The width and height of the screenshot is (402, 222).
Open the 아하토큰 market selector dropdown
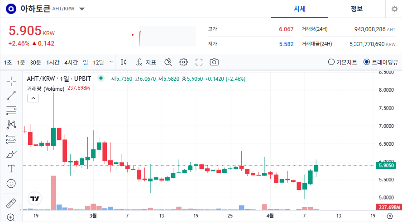(x=82, y=9)
